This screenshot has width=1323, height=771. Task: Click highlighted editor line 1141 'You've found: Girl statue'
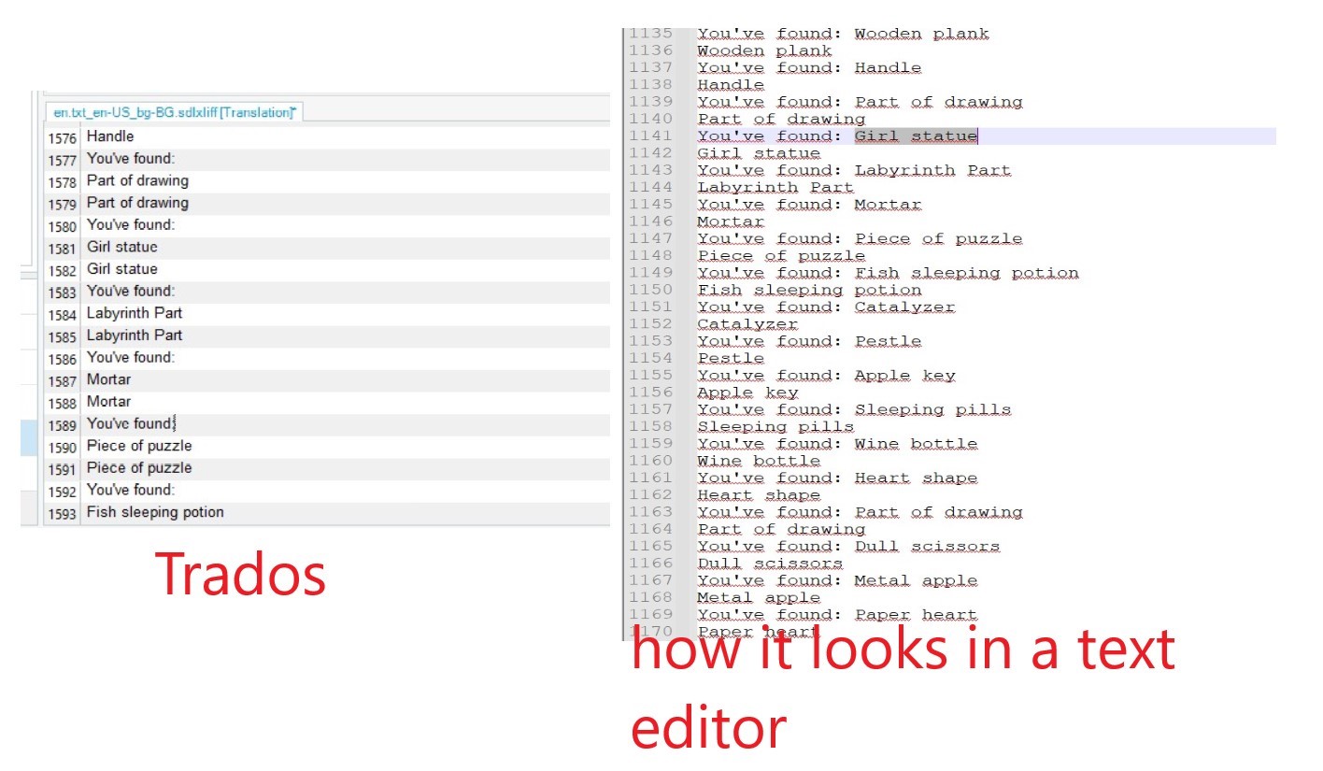(837, 136)
